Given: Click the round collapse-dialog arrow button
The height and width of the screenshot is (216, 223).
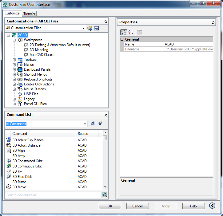Looking at the screenshot, I should tap(212, 206).
